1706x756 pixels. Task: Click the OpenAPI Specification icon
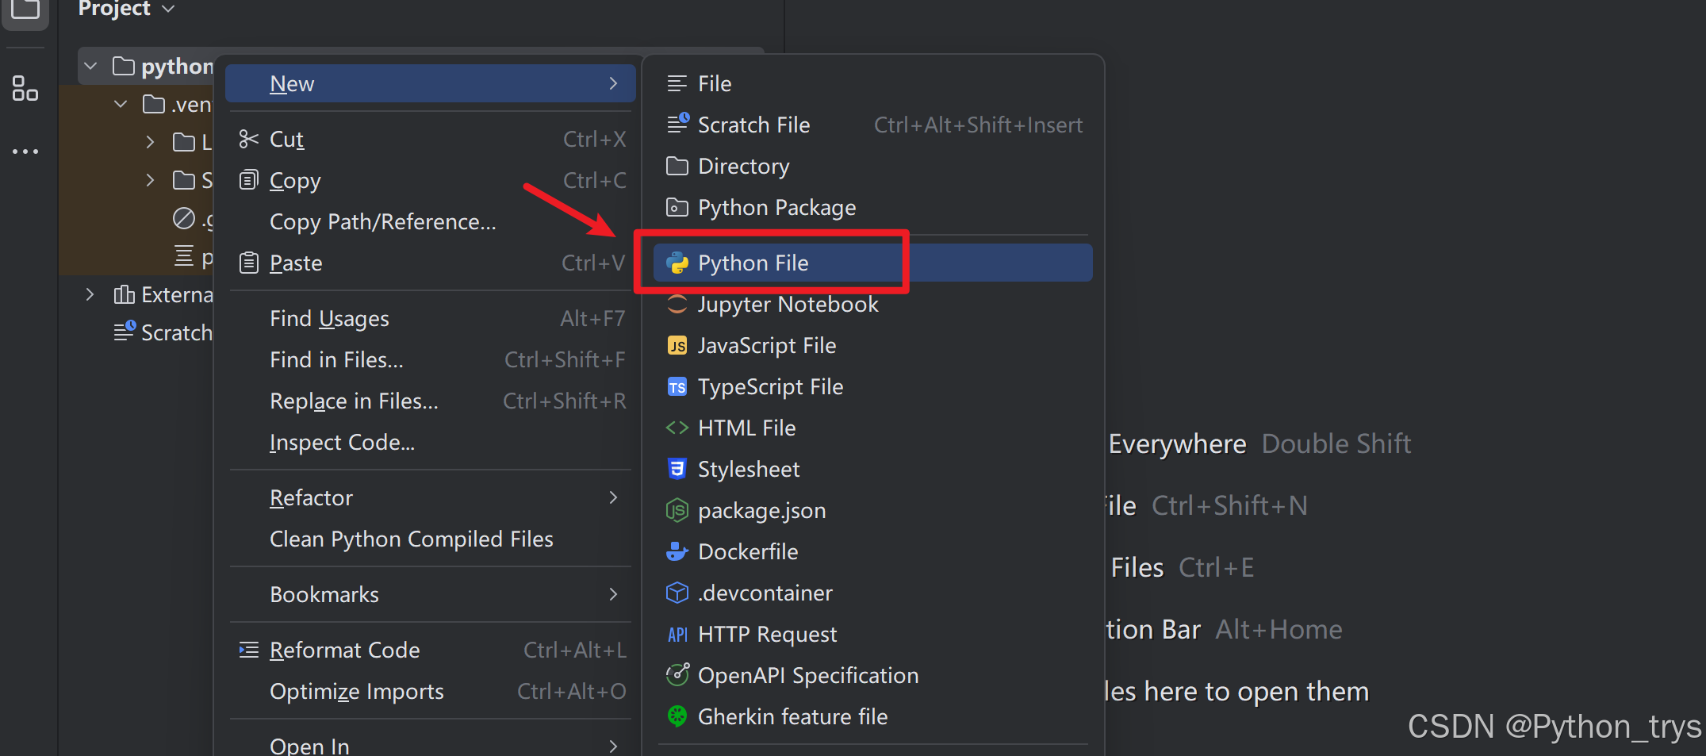pos(677,676)
